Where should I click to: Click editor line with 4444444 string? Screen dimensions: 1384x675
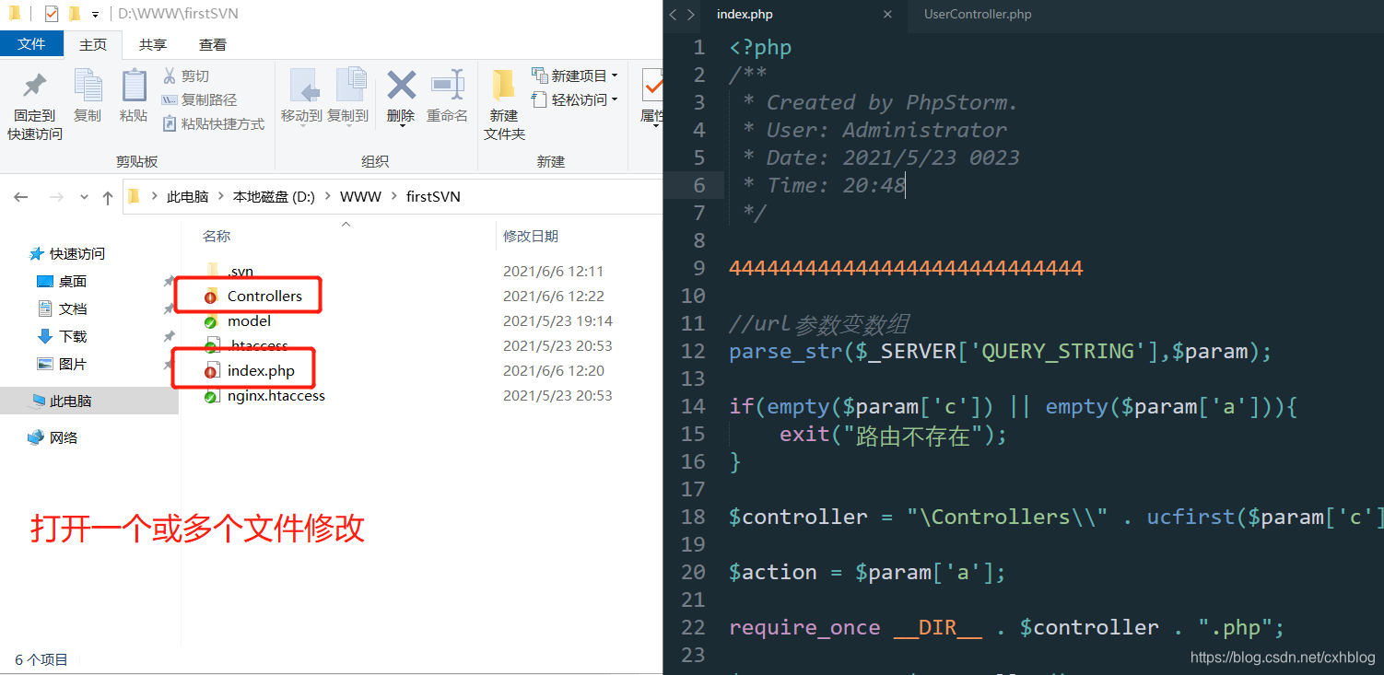(906, 269)
